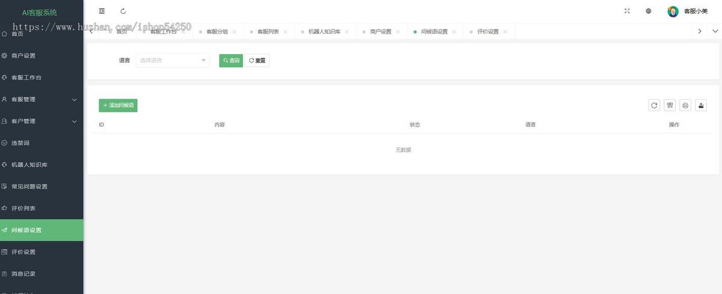The height and width of the screenshot is (294, 722).
Task: Click the 机器人知识库 sidebar icon
Action: (4, 165)
